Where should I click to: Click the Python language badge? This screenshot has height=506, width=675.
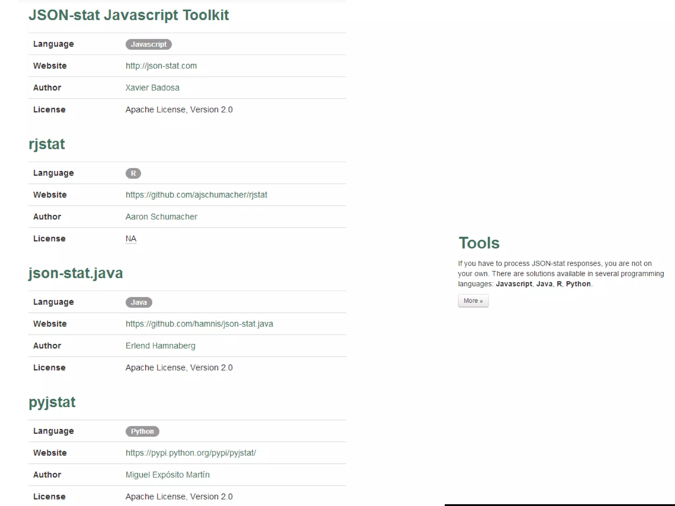142,431
